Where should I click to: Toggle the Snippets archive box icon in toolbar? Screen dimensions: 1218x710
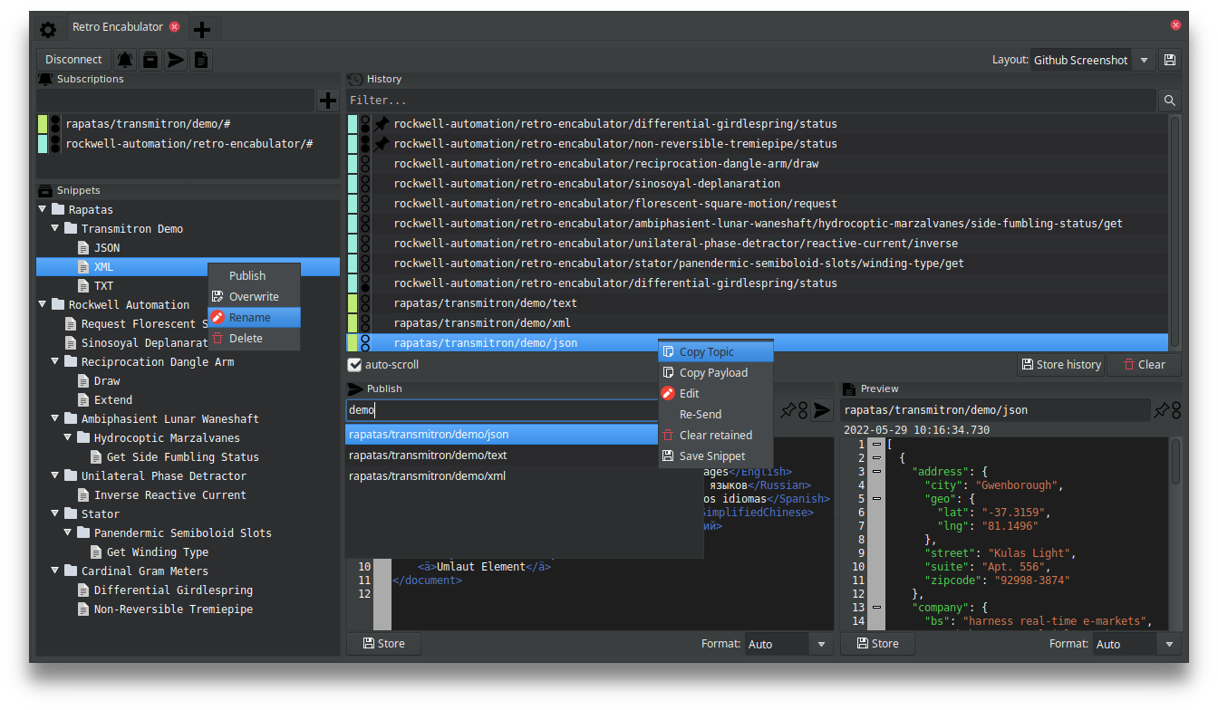(150, 60)
